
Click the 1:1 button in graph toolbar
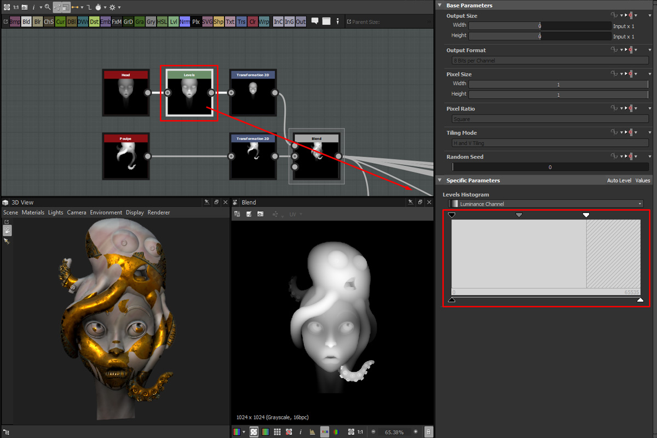coord(16,7)
